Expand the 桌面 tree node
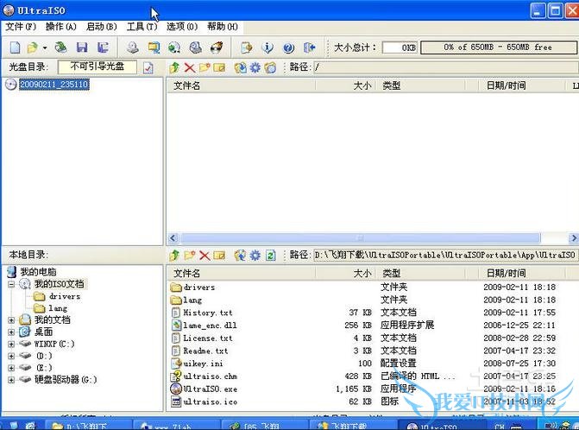The height and width of the screenshot is (430, 579). [11, 332]
